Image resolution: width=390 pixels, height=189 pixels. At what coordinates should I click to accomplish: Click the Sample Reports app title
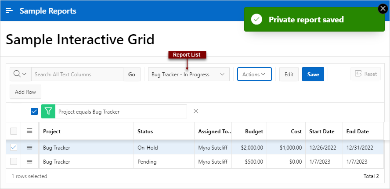[48, 11]
